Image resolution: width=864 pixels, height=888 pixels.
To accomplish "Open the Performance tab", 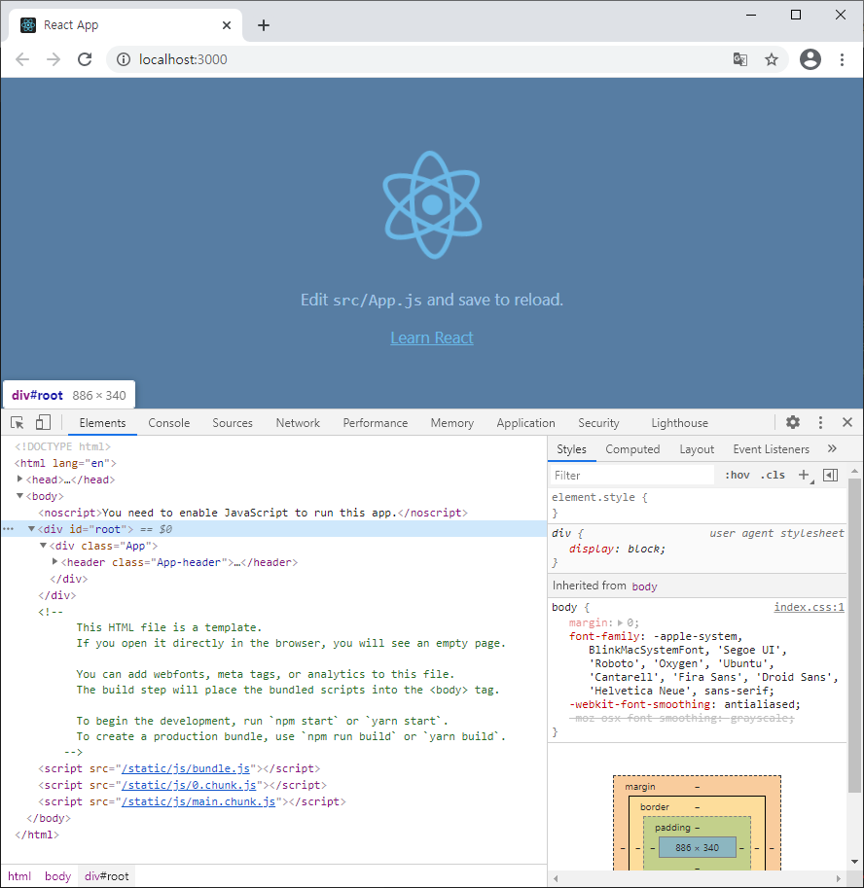I will pos(375,423).
